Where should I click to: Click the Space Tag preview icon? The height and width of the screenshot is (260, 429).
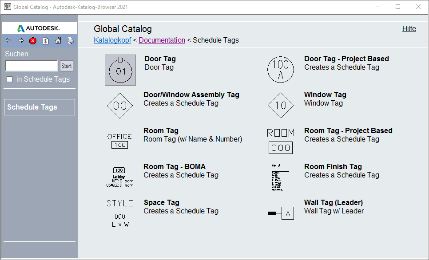click(120, 213)
